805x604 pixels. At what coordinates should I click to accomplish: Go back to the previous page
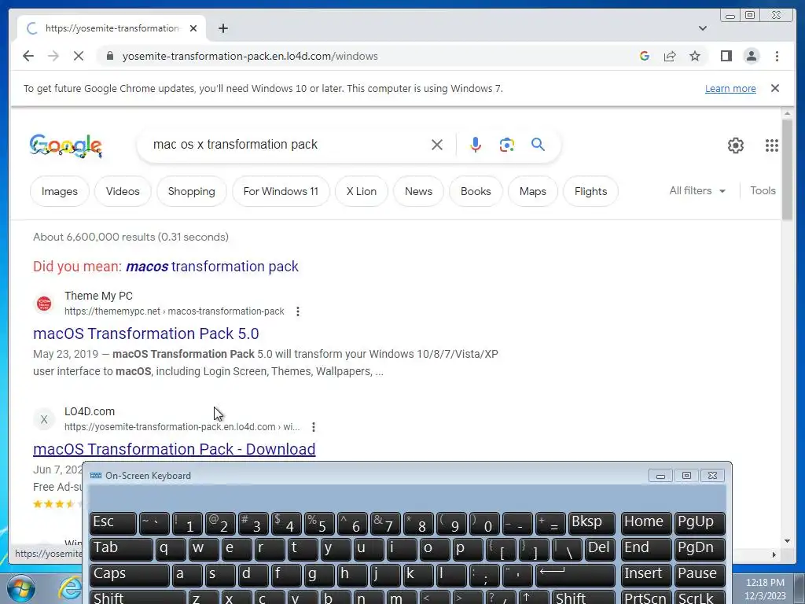pos(28,56)
